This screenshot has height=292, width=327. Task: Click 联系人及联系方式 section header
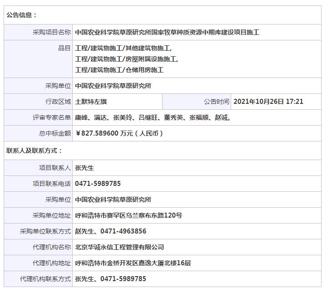[34, 151]
